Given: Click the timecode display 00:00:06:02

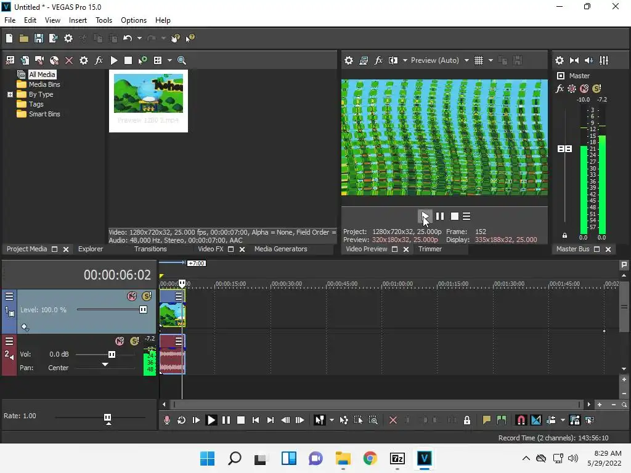Looking at the screenshot, I should 117,275.
